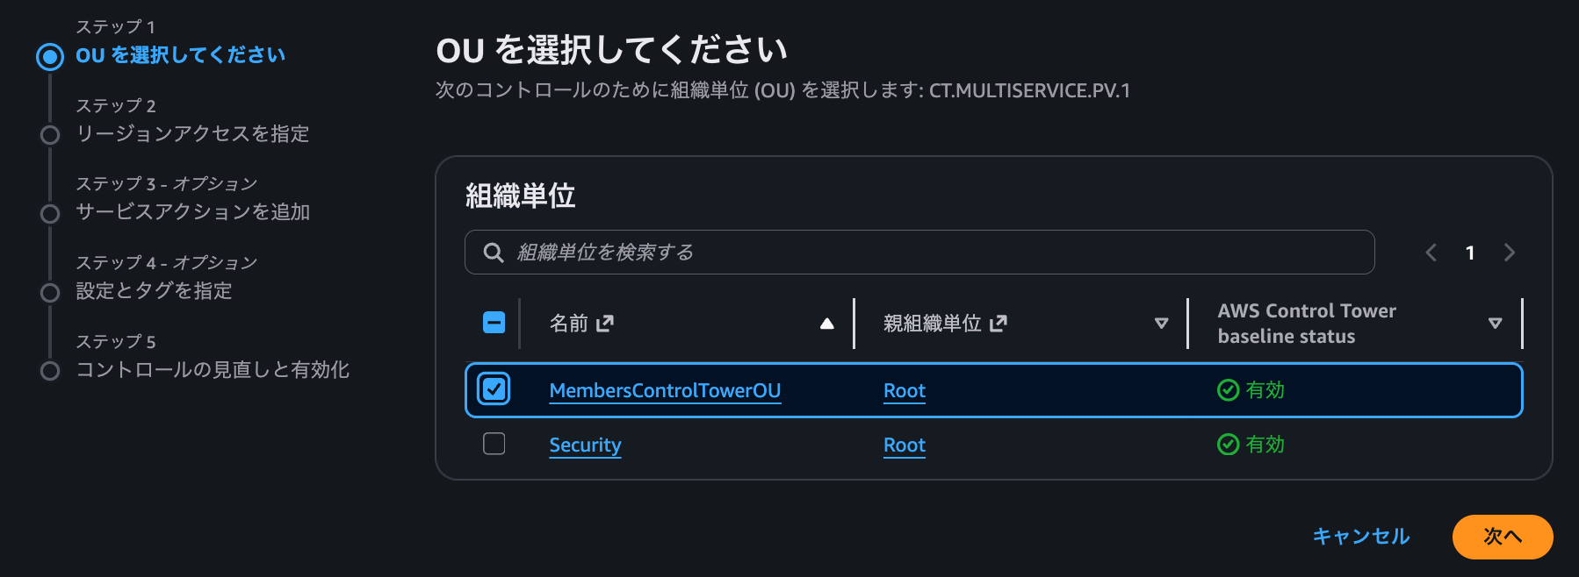Image resolution: width=1579 pixels, height=577 pixels.
Task: Open the external link icon next to 名前 header
Action: coord(602,323)
